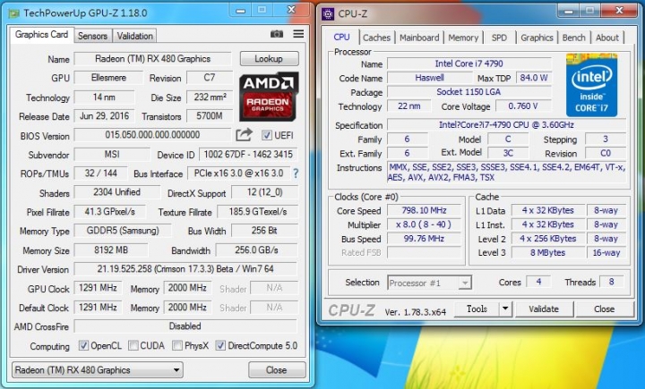Open the CPU-Z Graphics tab
Screen dimensions: 645x389
pos(537,38)
